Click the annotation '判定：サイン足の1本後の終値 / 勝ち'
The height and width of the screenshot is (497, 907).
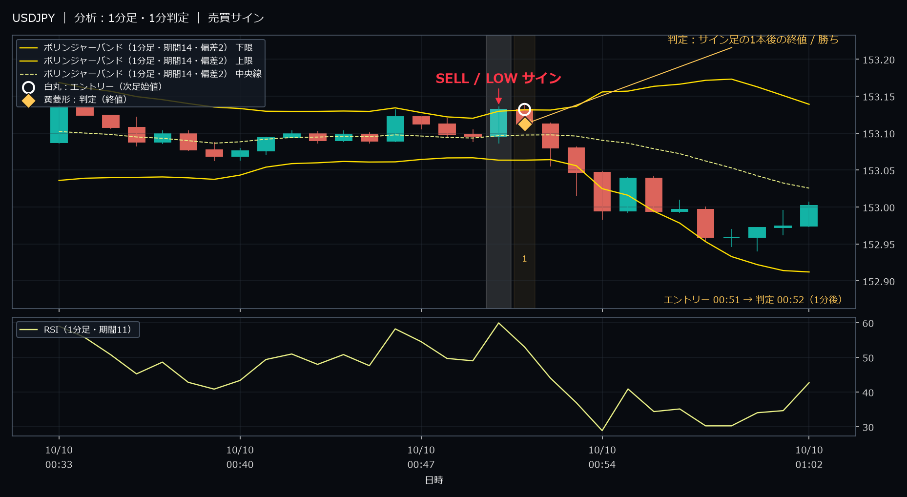coord(753,40)
